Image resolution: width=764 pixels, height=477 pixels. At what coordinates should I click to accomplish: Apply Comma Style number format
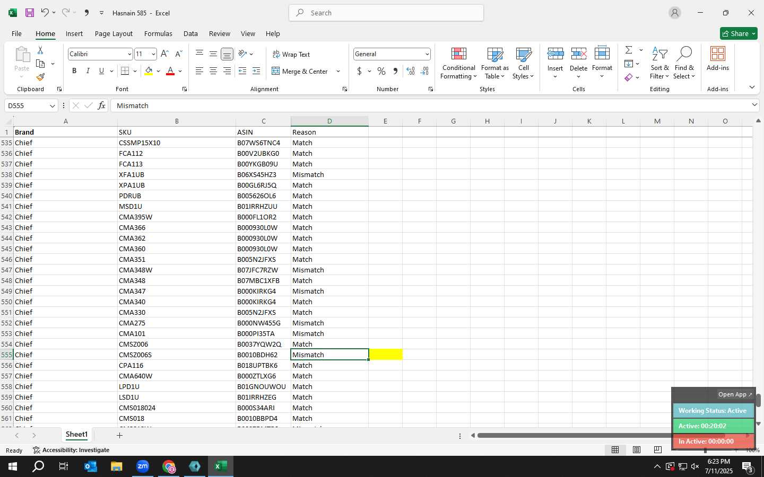pyautogui.click(x=395, y=71)
